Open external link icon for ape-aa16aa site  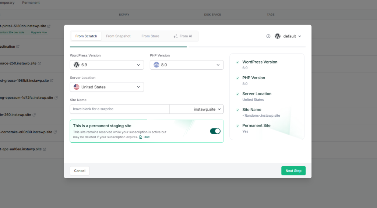tap(45, 149)
